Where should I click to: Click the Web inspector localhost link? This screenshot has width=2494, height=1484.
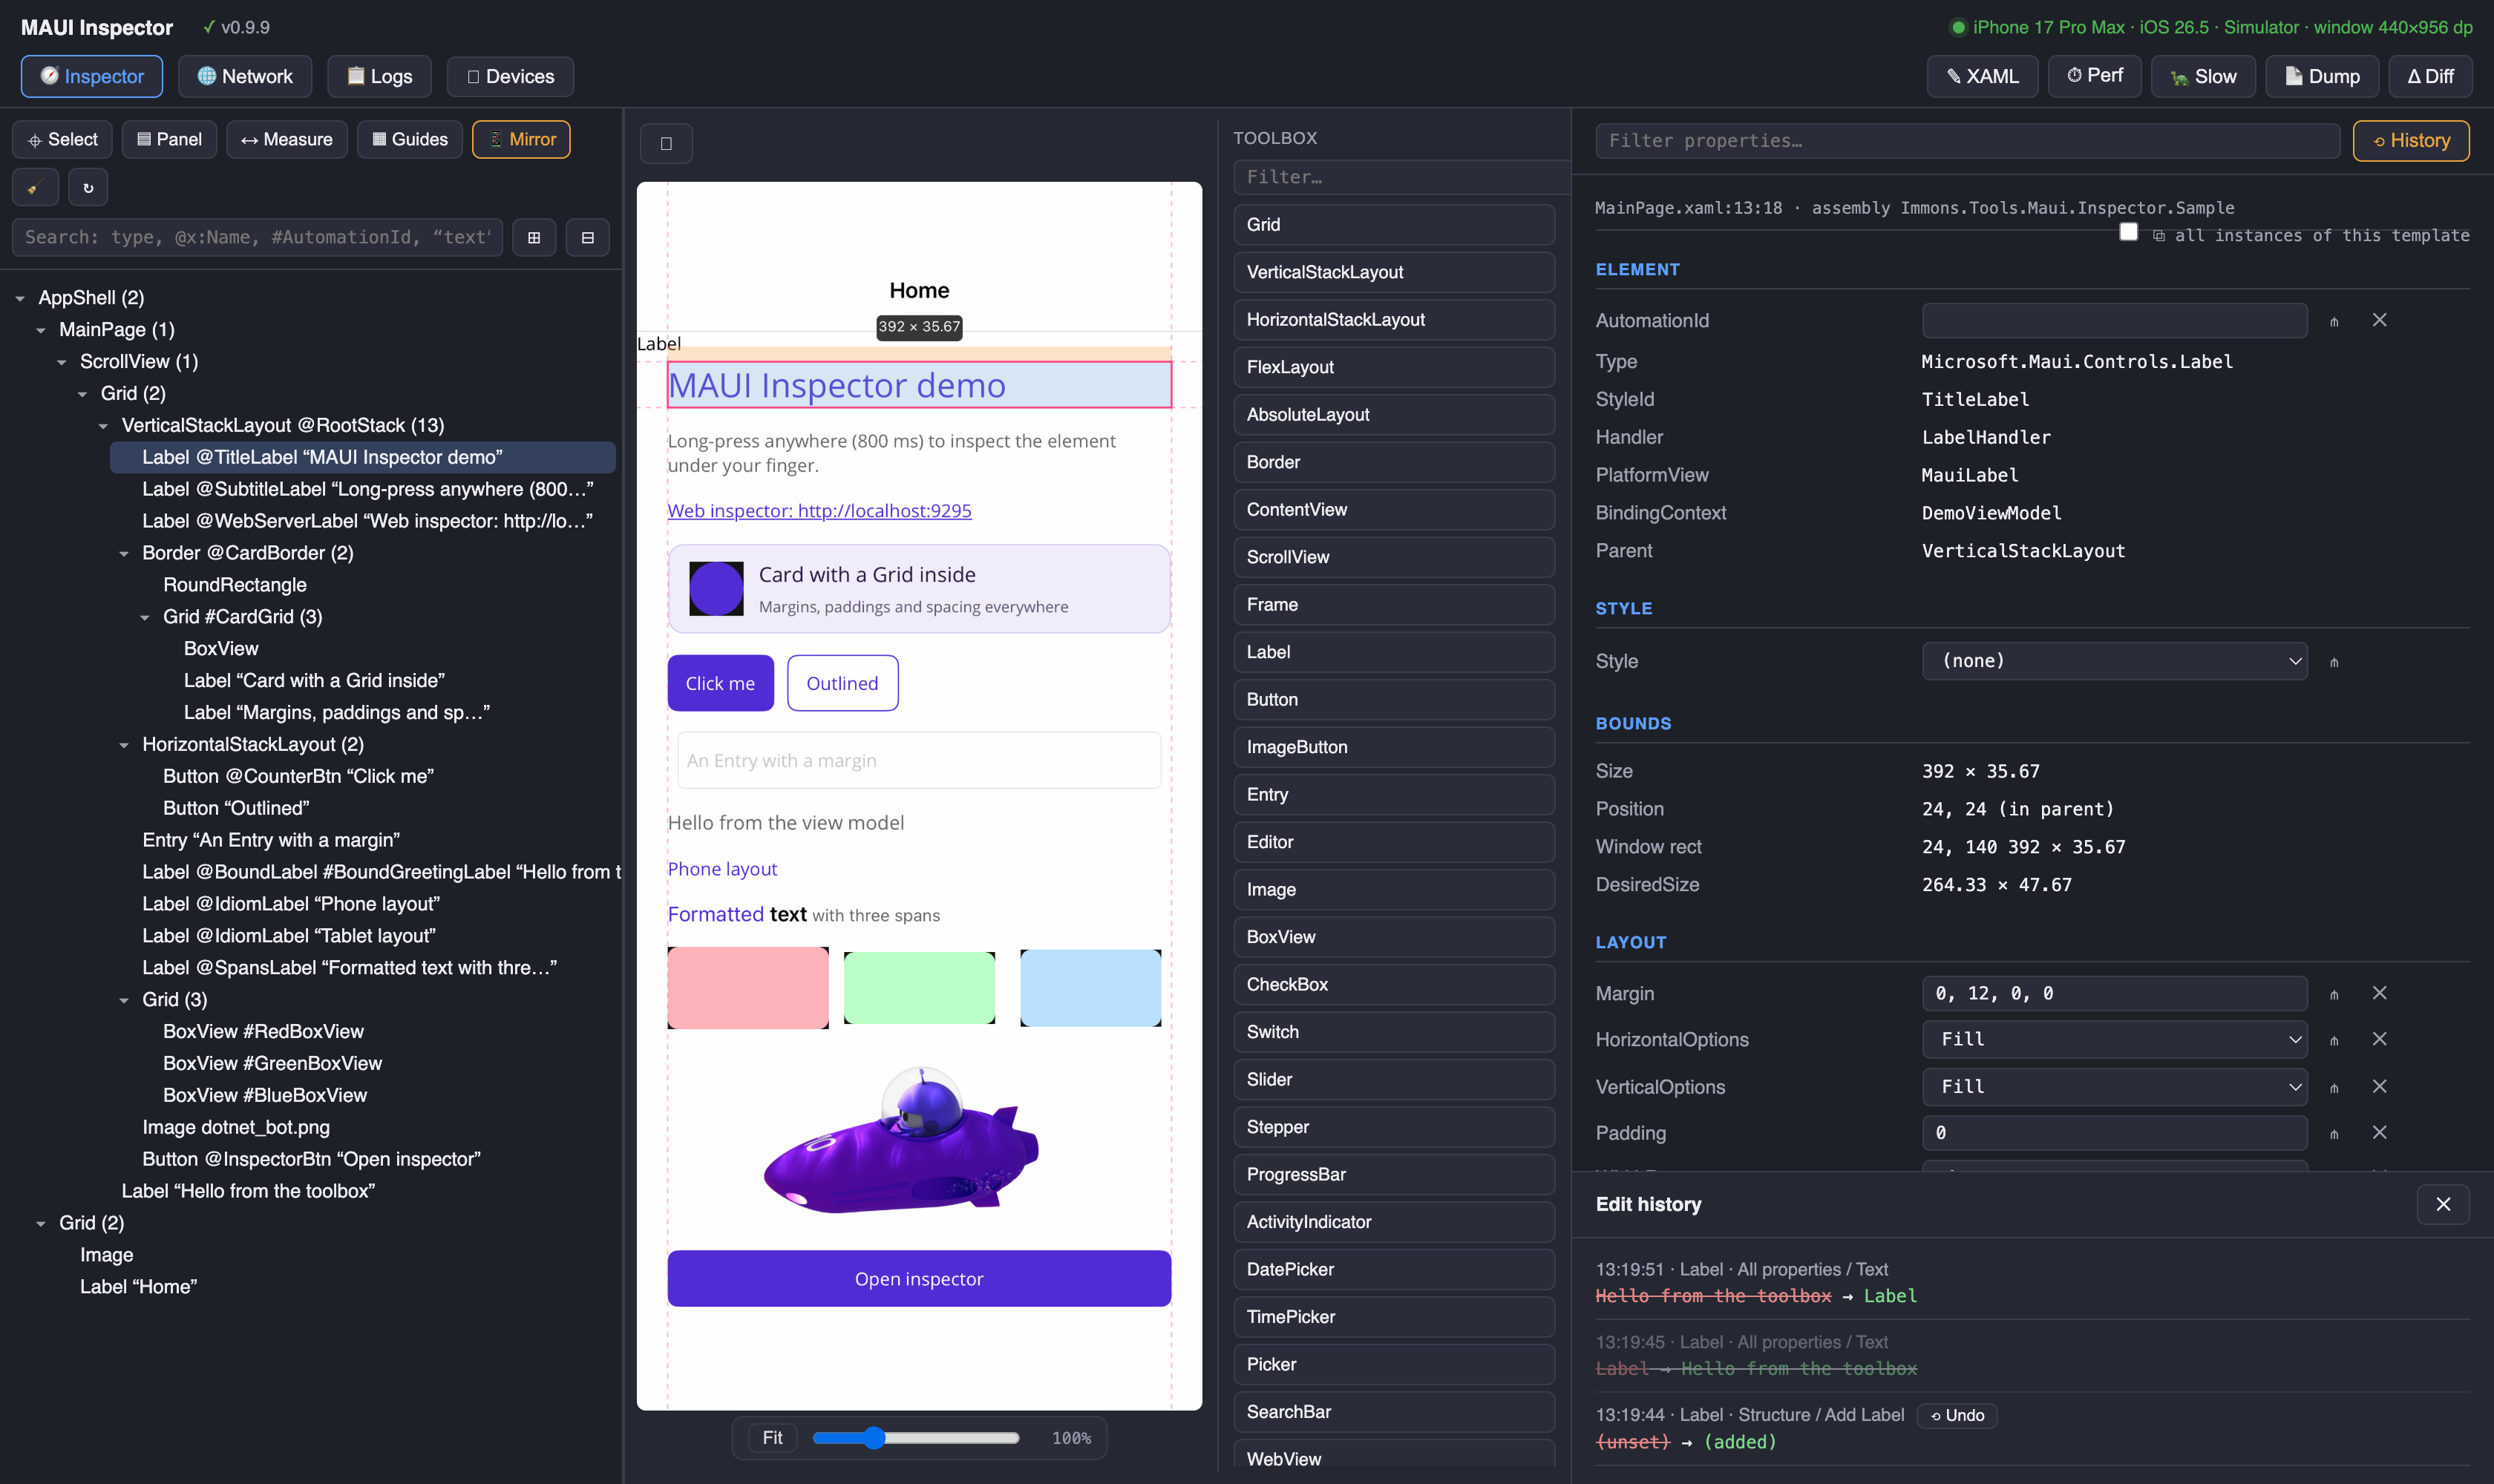(x=819, y=511)
